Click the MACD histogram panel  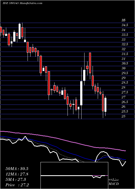coord(74,175)
